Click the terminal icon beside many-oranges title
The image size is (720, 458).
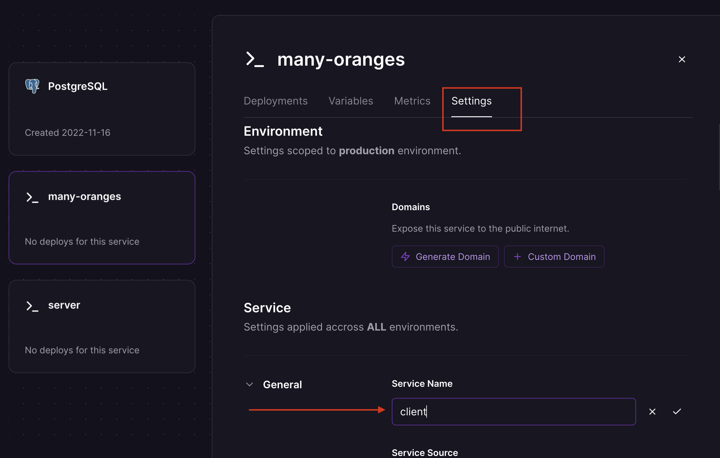click(255, 59)
